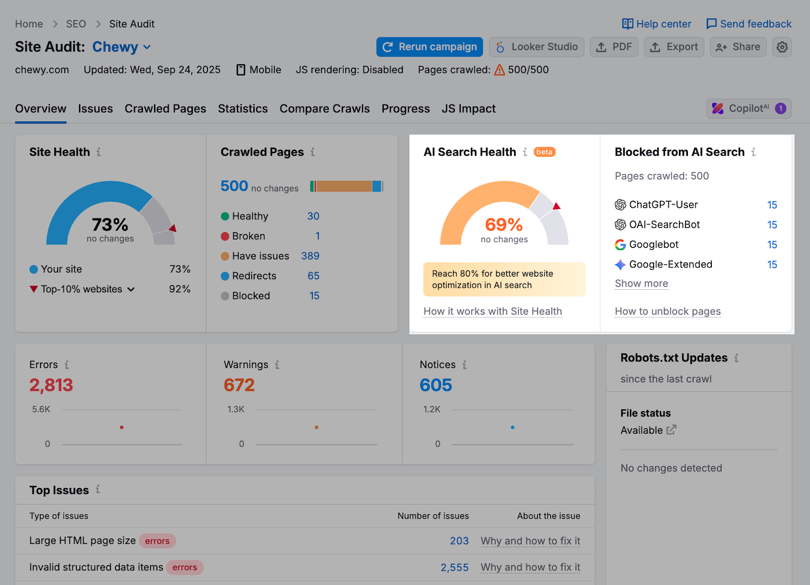Open the Chewy project dropdown
This screenshot has height=585, width=810.
click(x=147, y=47)
